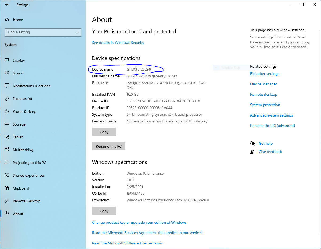Select the Product ID 00329-00000-00003-AA044
Screen dimensions: 321x249
149,108
